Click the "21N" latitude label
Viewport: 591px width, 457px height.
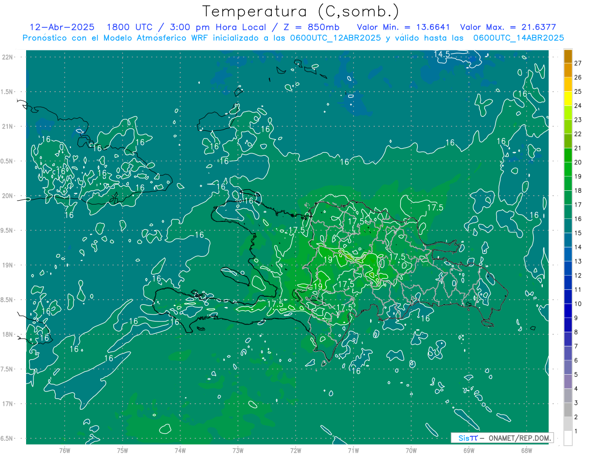[x=8, y=126]
